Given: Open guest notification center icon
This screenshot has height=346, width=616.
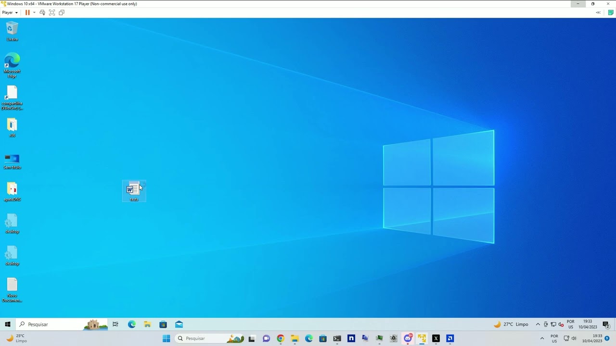Looking at the screenshot, I should (606, 324).
